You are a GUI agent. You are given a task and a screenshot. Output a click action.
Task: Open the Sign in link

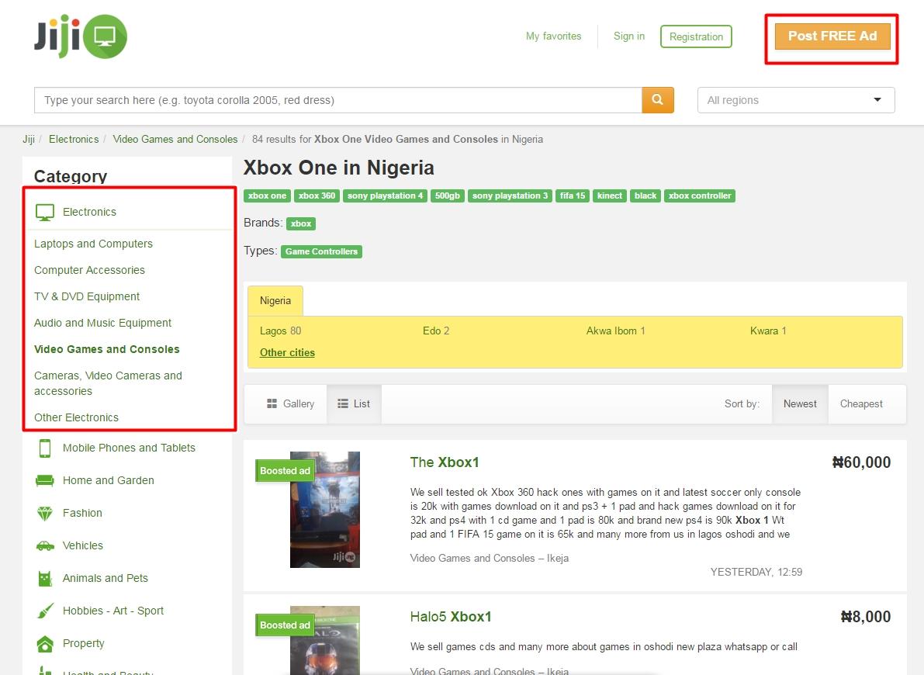(628, 36)
